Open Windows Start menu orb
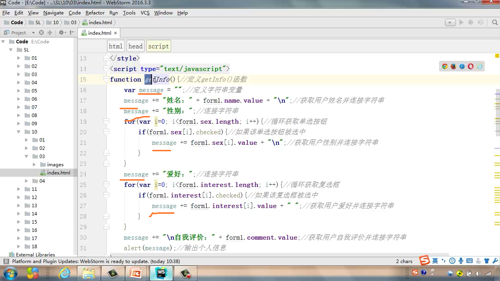This screenshot has height=281, width=500. tap(10, 273)
